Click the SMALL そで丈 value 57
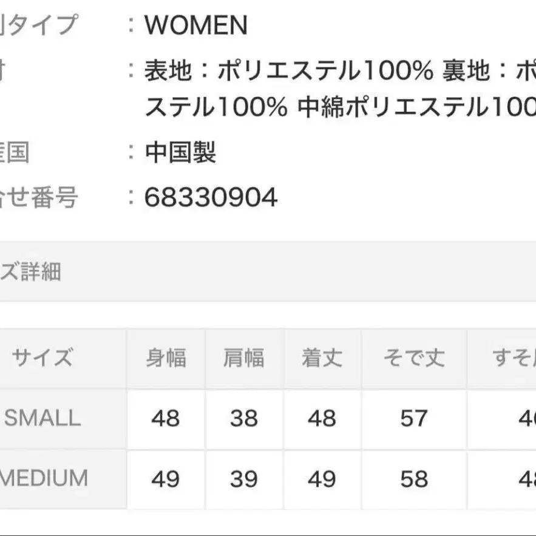Screen dimensions: 536x536 coord(414,419)
